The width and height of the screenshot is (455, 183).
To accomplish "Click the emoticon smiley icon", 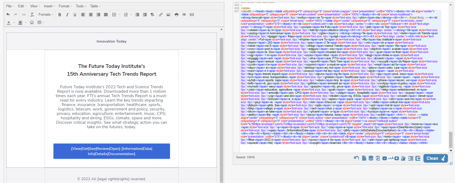I will point(32,22).
